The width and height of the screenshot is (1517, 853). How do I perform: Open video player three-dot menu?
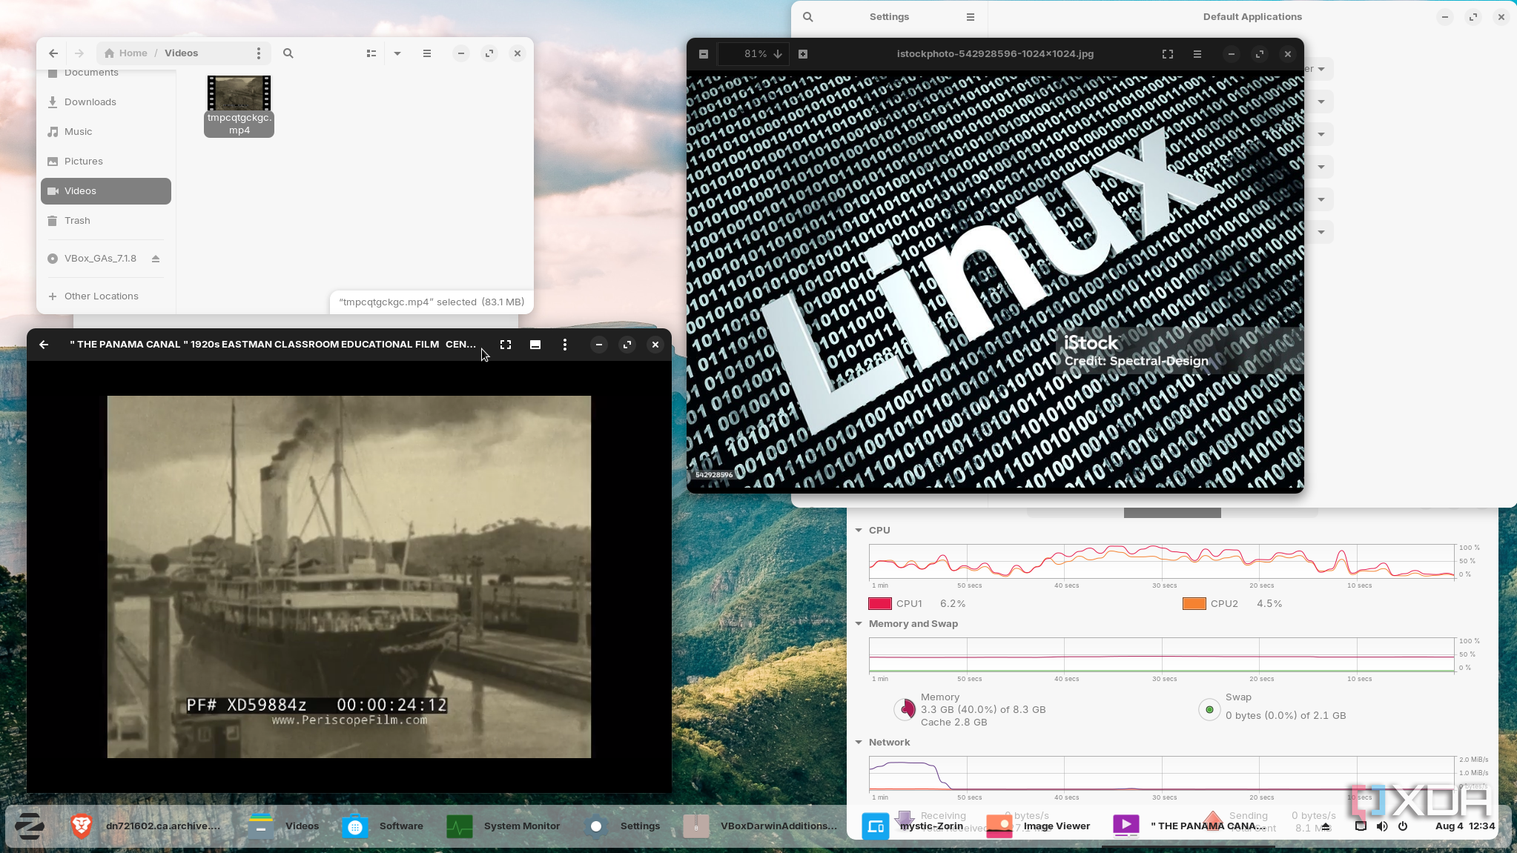coord(565,345)
